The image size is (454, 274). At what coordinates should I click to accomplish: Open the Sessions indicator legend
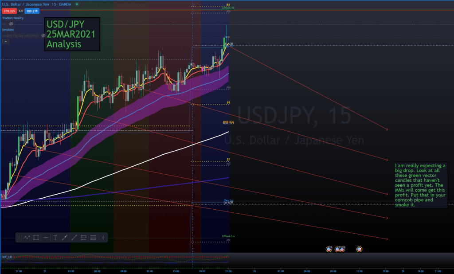click(8, 30)
